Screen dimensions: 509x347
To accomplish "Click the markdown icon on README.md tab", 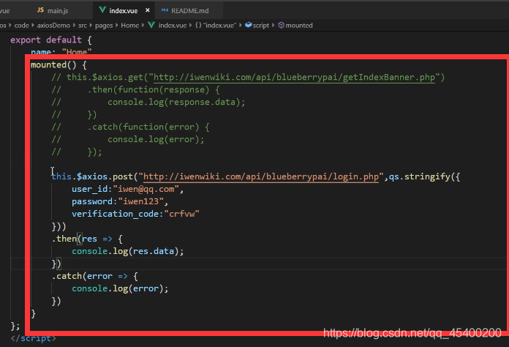I will (x=165, y=10).
